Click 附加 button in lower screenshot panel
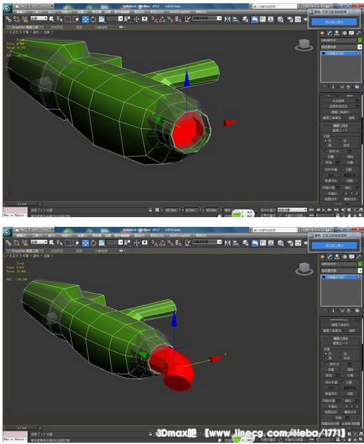Viewport: 364px width, 444px height. click(329, 375)
